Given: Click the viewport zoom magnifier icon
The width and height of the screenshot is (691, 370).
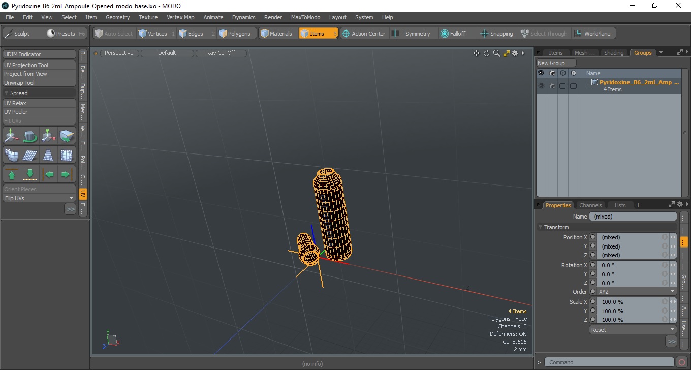Looking at the screenshot, I should (496, 53).
